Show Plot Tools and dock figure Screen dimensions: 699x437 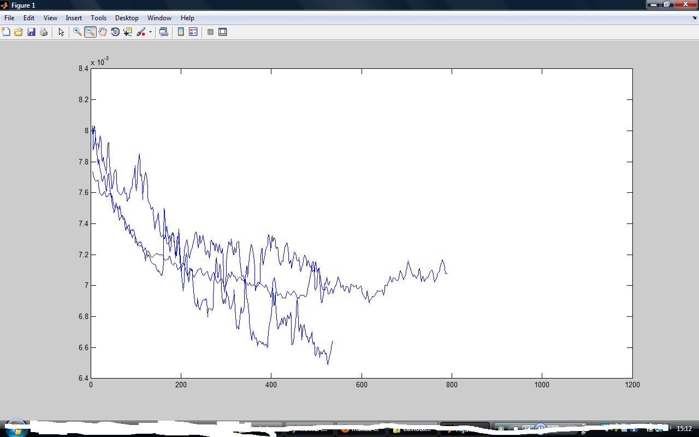(223, 32)
